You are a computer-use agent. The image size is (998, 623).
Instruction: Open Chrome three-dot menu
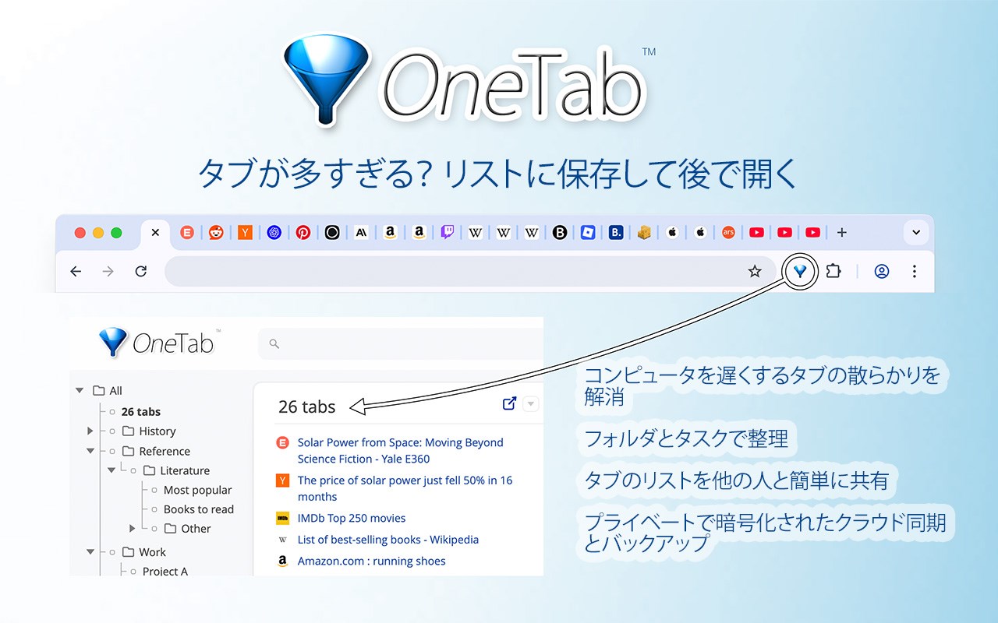coord(915,272)
